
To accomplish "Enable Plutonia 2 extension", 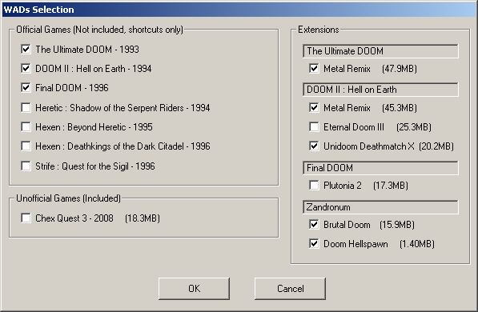I will click(x=314, y=186).
